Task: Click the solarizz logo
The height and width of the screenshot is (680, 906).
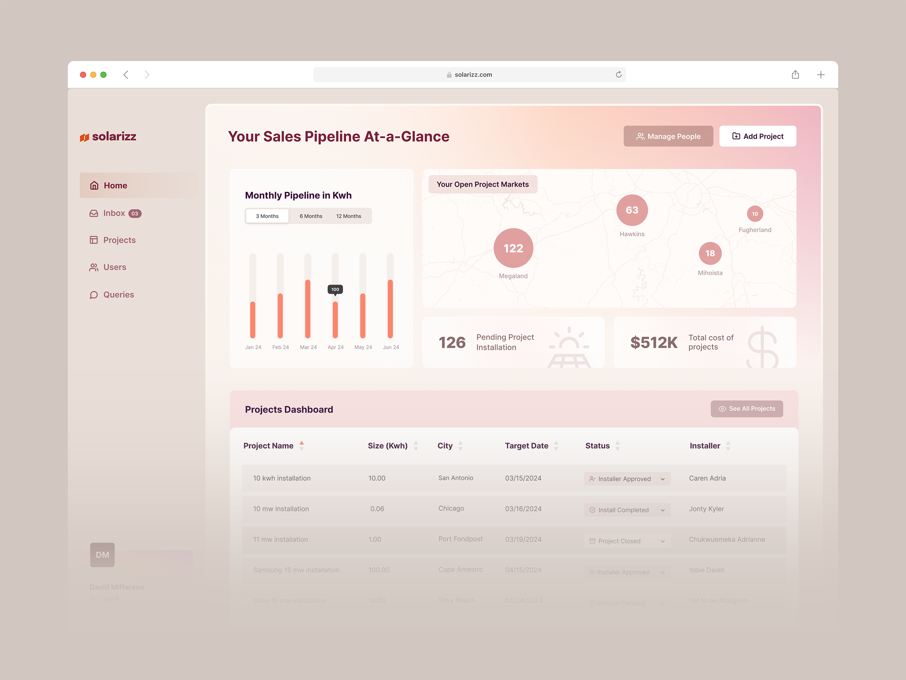Action: tap(108, 137)
